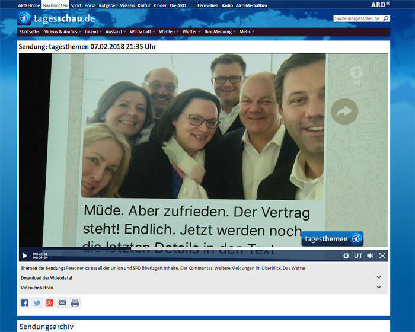
Task: Click 'Sendung: tagesthemen 07.02.2018 21:35 Uhr' title
Action: click(x=87, y=47)
